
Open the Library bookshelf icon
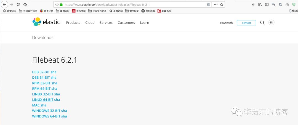click(x=260, y=5)
